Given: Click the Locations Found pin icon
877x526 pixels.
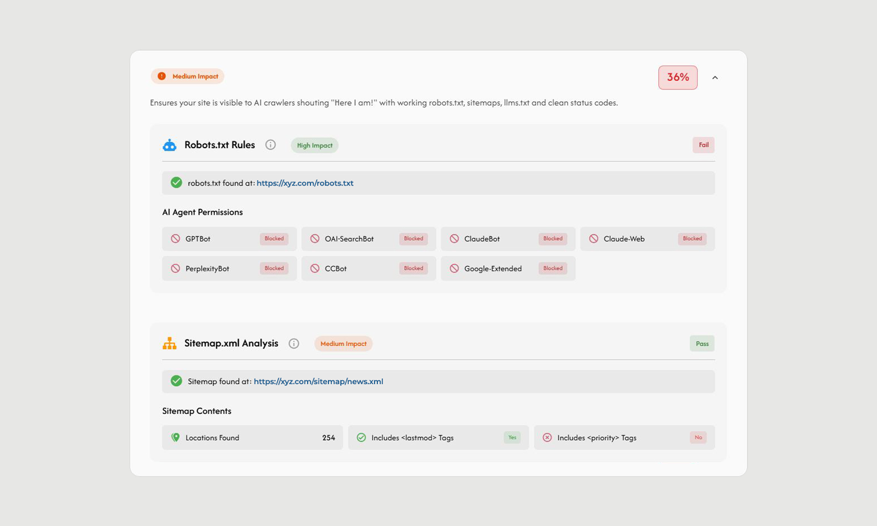Looking at the screenshot, I should coord(175,437).
